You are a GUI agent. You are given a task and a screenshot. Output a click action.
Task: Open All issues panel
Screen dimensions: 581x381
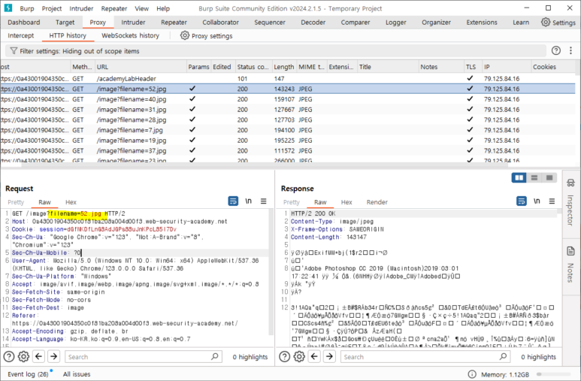(77, 374)
